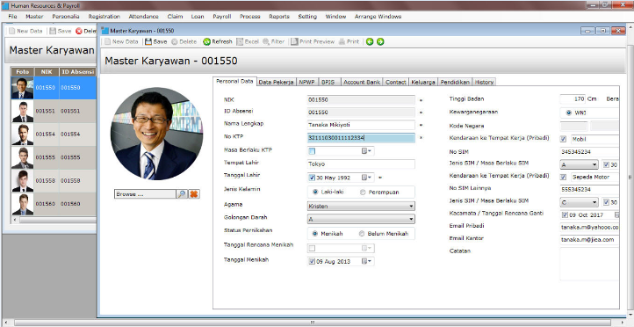Toggle Kacamata date checkbox 09 Oct 2017
The width and height of the screenshot is (634, 327).
[565, 214]
